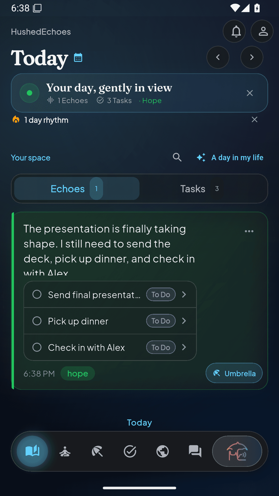Open A day in my life
Viewport: 279px width, 496px height.
click(230, 157)
